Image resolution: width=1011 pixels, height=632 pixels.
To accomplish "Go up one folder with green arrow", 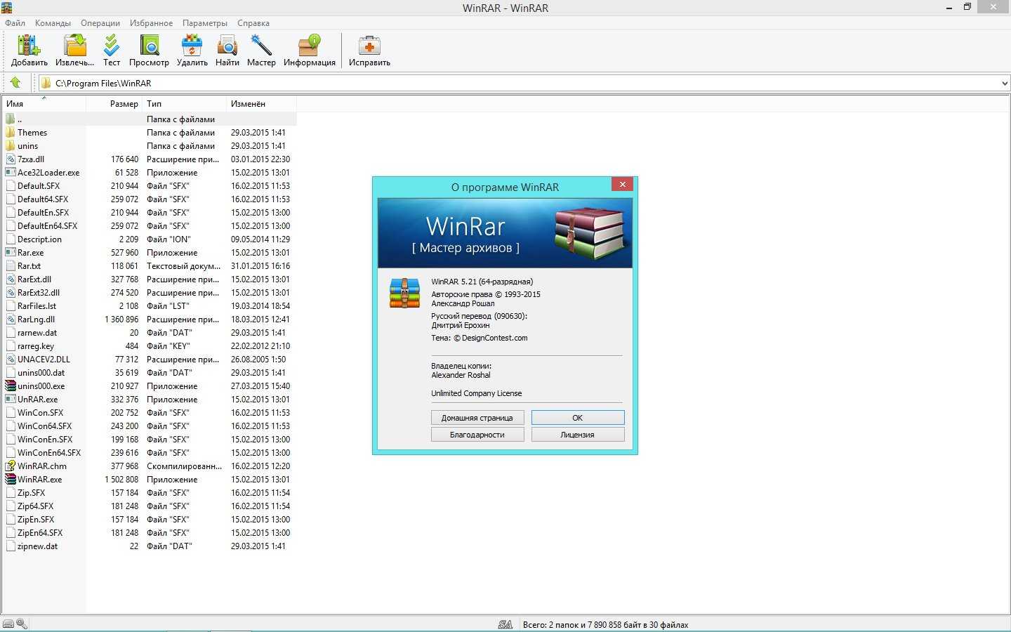I will (15, 83).
